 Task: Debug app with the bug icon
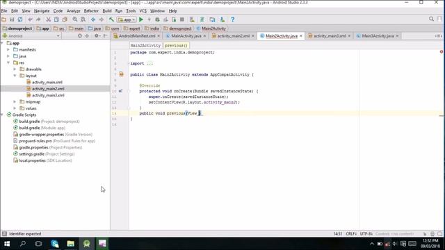tap(157, 19)
